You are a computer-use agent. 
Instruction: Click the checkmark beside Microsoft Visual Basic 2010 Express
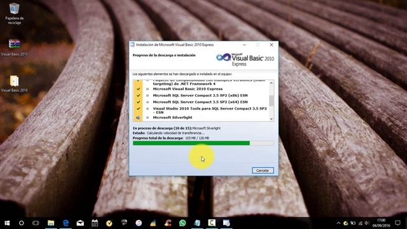[138, 89]
